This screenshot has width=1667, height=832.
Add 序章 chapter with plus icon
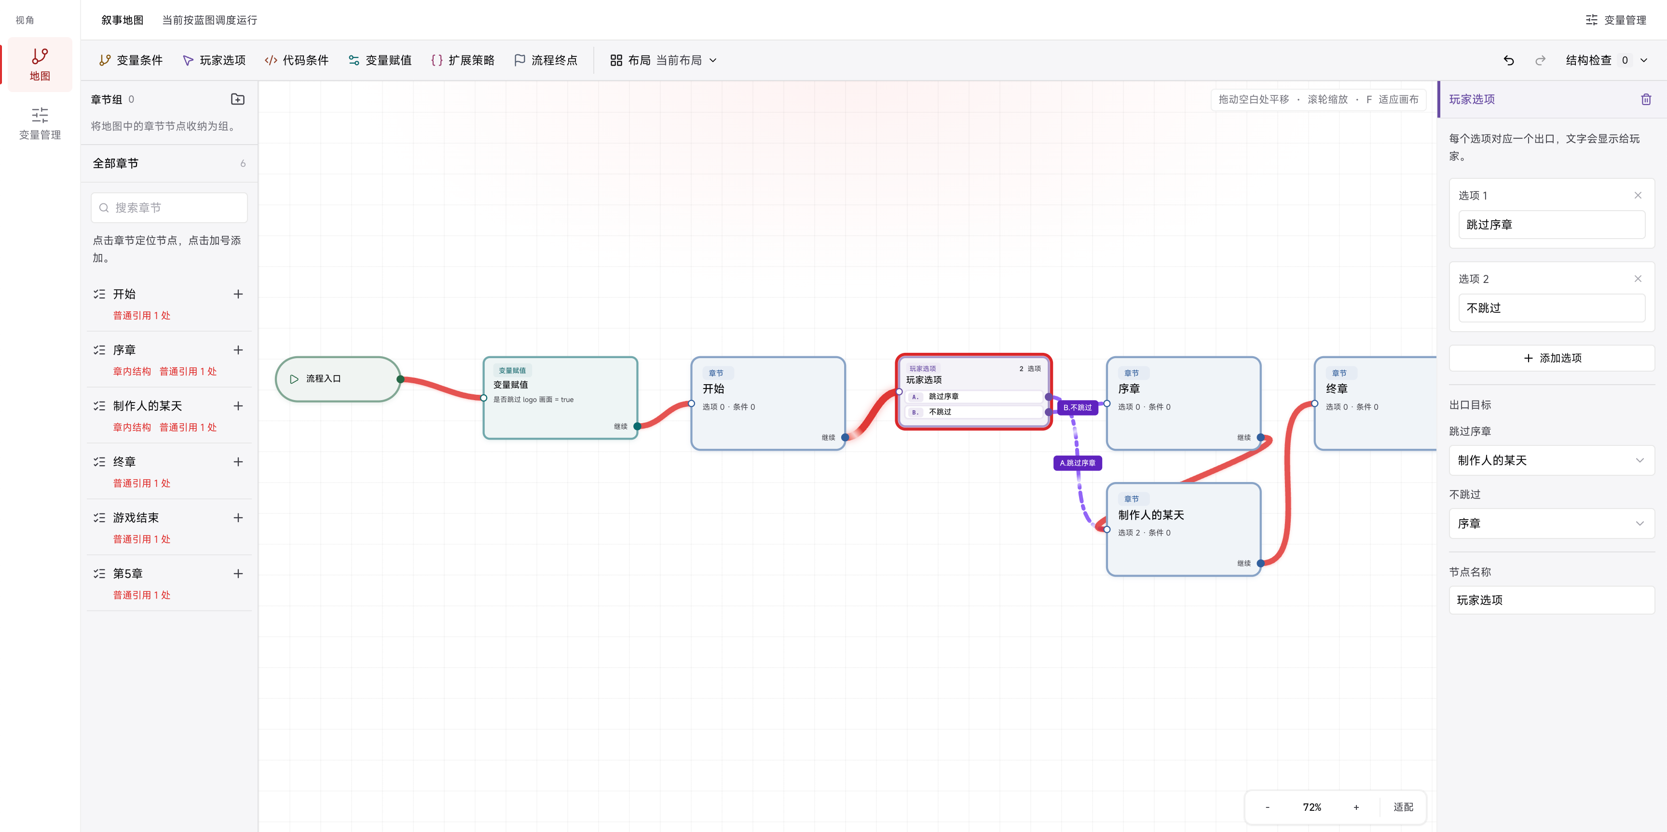point(238,350)
